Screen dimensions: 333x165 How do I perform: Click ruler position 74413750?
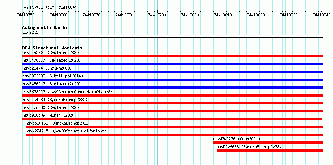[x=26, y=15]
